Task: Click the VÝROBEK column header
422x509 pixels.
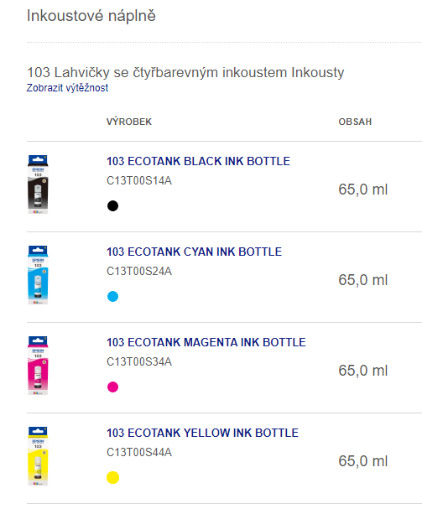Action: pyautogui.click(x=129, y=122)
